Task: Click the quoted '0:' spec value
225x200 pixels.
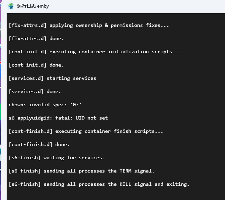Action: [76, 105]
